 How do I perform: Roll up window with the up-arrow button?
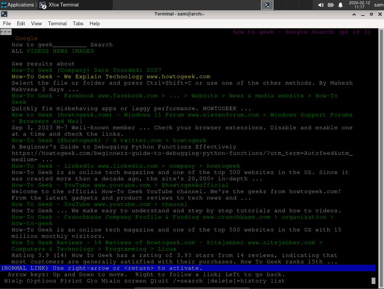[x=354, y=14]
